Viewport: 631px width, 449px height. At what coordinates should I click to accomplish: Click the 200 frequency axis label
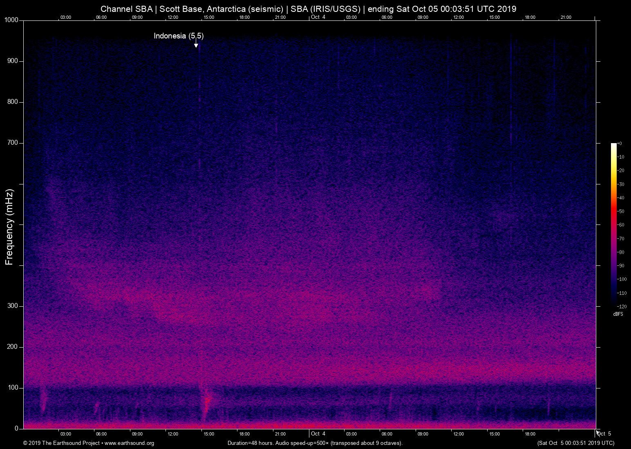click(13, 347)
